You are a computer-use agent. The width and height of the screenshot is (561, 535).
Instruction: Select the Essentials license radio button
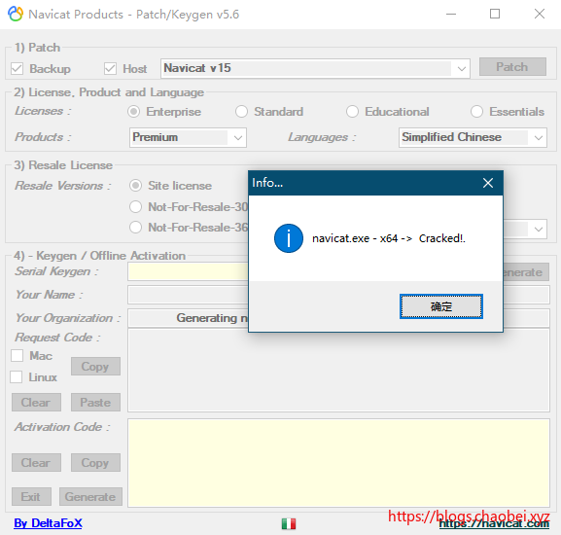click(476, 112)
